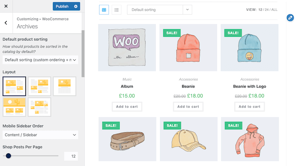
Task: Add Beanie with Logo to cart
Action: [x=249, y=107]
